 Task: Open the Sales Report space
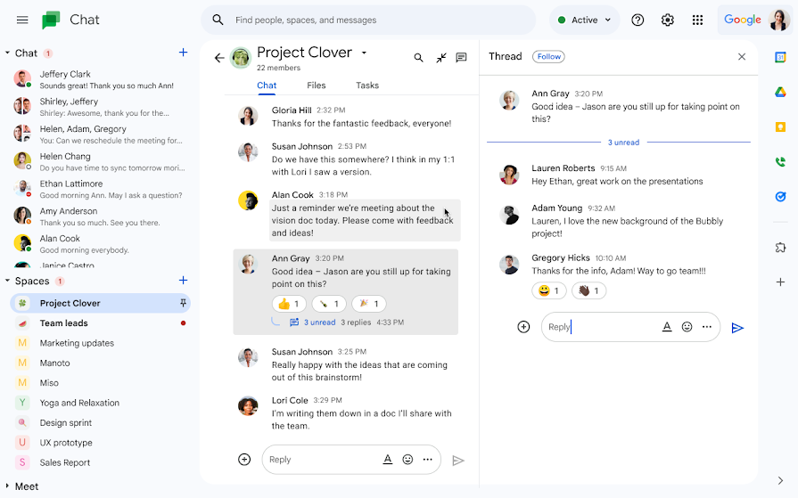click(x=100, y=462)
